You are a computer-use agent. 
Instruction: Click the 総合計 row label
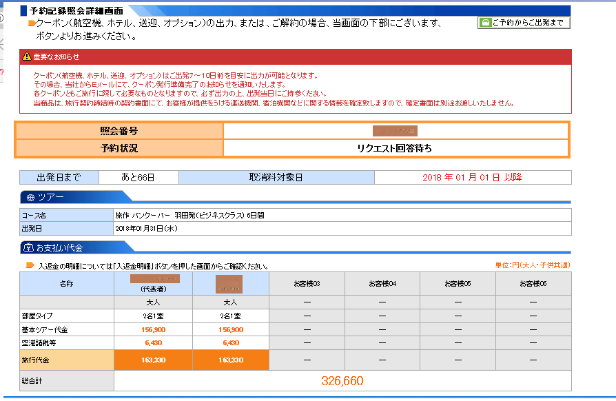pos(32,380)
